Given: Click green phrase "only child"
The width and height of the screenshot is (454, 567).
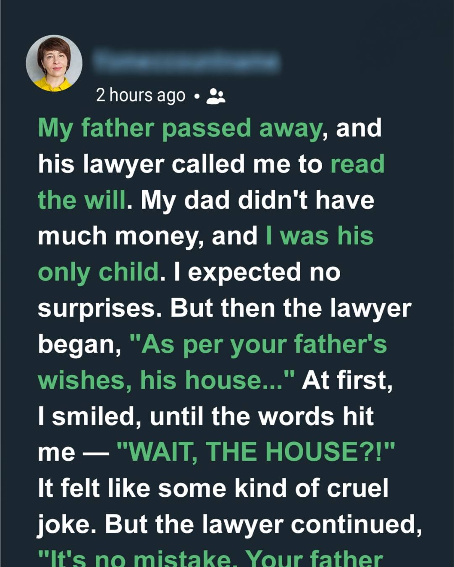Looking at the screenshot, I should click(98, 272).
